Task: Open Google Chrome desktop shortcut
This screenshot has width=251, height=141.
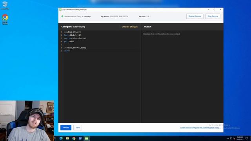Action: coord(5,19)
